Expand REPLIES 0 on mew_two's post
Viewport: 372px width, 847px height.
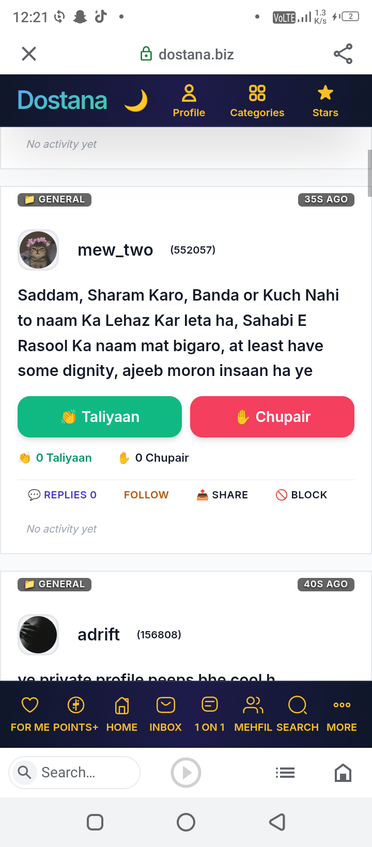(63, 495)
